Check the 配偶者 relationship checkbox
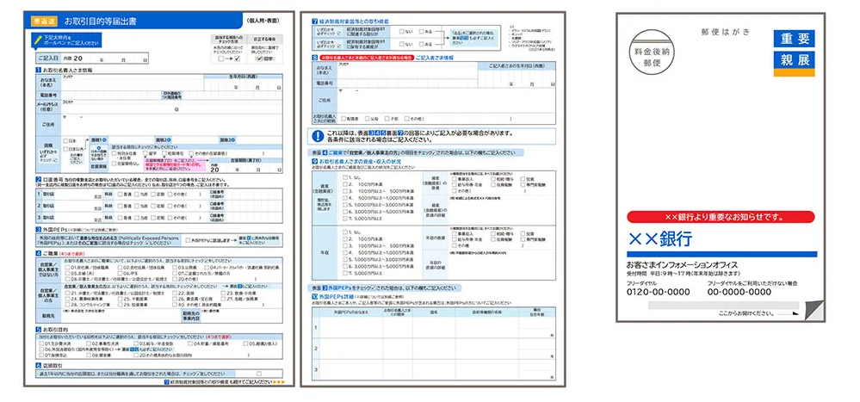 point(343,118)
